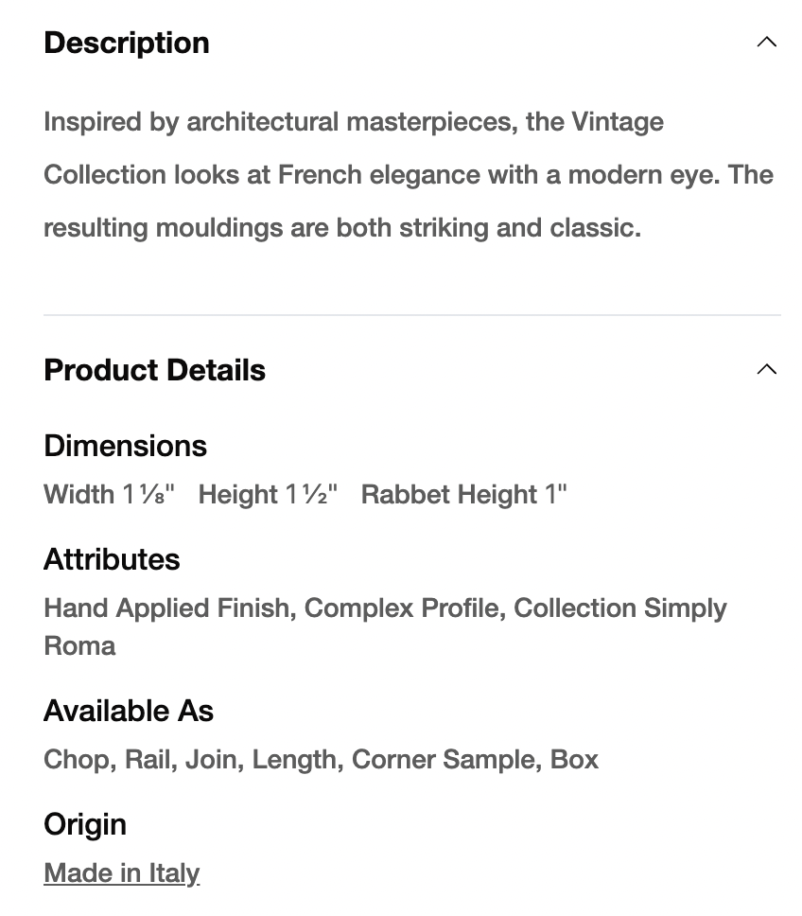Click the Product Details heading

(x=154, y=370)
